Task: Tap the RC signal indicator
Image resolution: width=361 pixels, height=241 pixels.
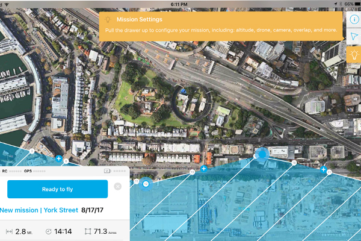Action: [x=11, y=171]
